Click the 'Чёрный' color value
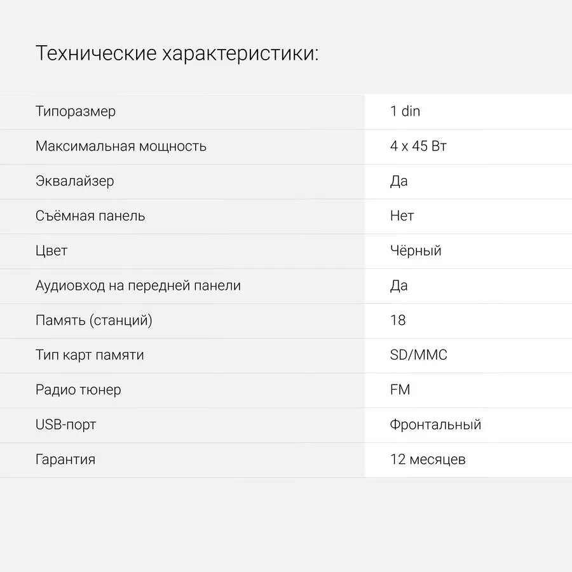Screen dimensions: 572x572 point(416,251)
